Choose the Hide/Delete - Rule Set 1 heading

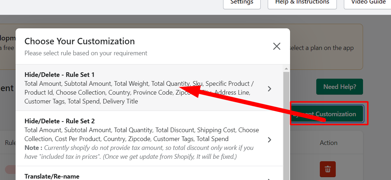click(59, 75)
